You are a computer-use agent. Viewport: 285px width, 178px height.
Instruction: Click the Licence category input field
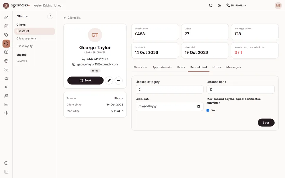169,89
